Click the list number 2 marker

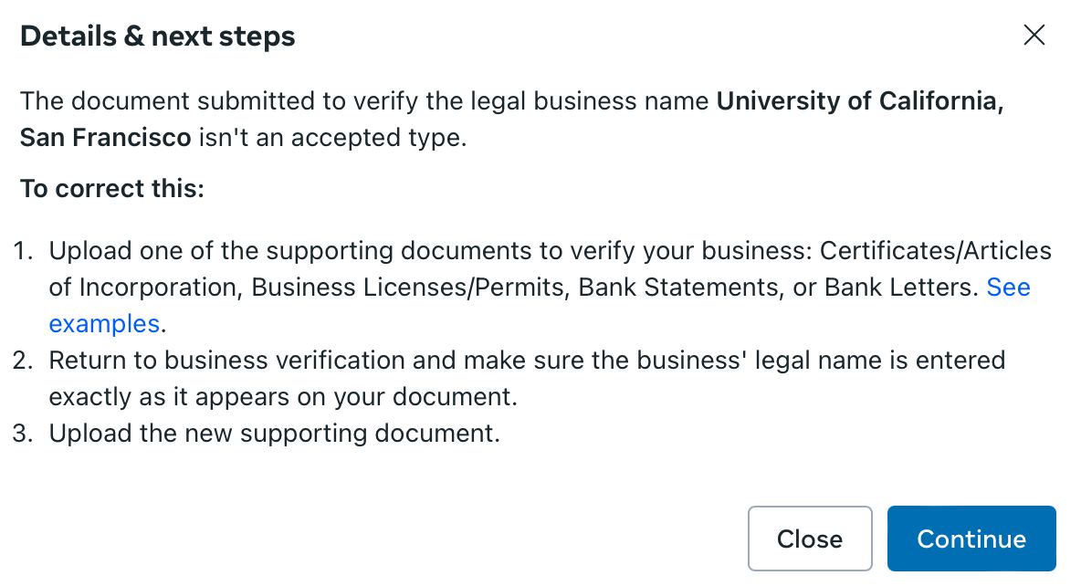[x=23, y=361]
